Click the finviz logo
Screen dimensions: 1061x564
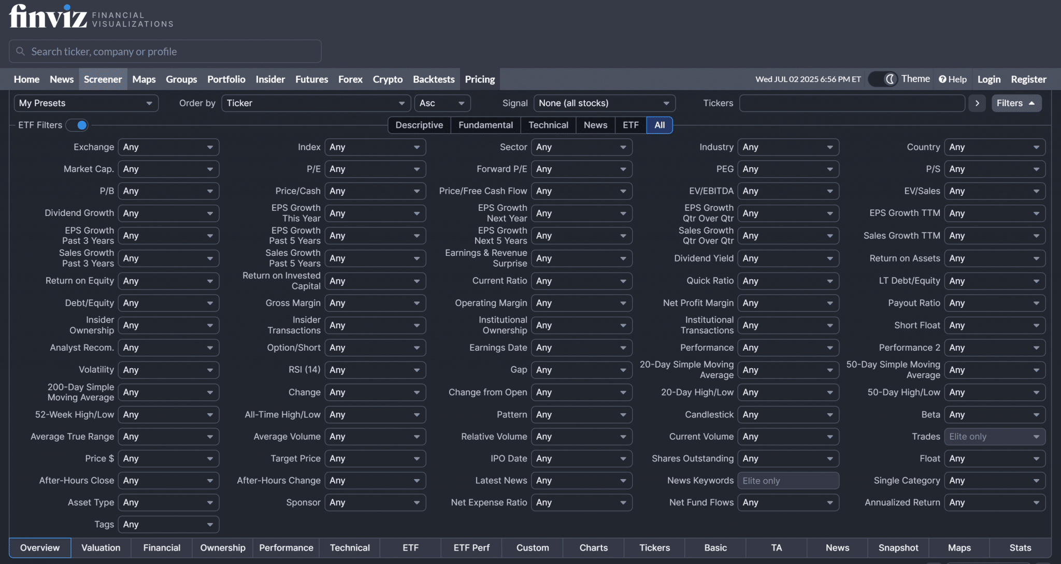click(x=48, y=17)
